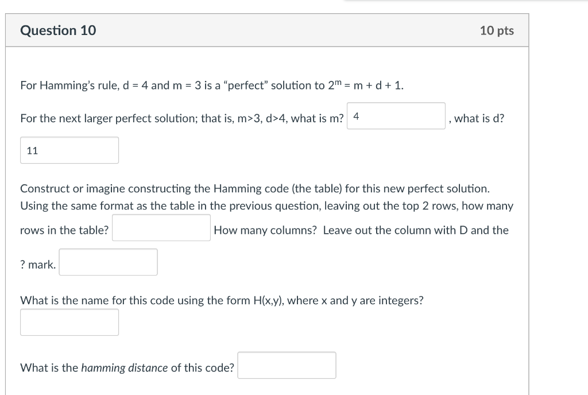This screenshot has height=395, width=588.
Task: Click the input beside what is the hamming distance
Action: (x=287, y=365)
